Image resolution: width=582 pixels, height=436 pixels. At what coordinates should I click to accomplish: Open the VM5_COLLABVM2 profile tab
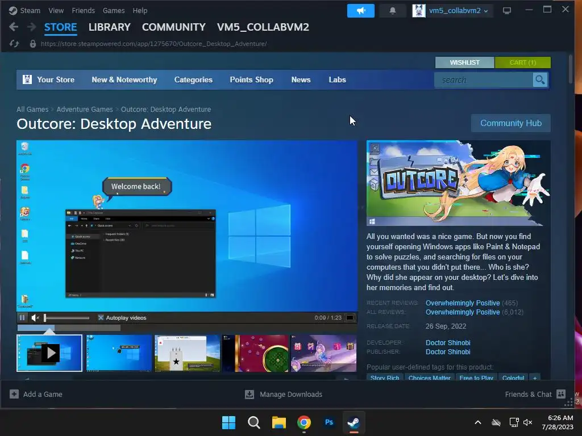point(263,27)
